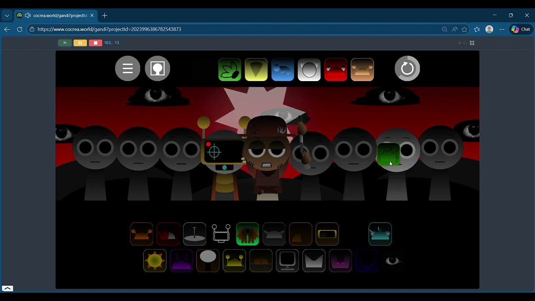Open the character portrait gallery button
This screenshot has height=301, width=535.
point(158,68)
